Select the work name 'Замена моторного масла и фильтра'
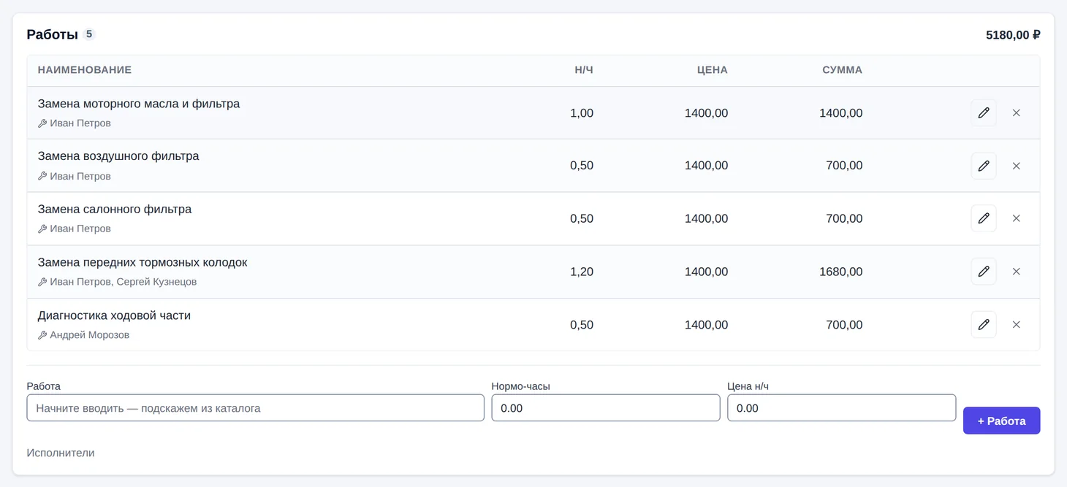The height and width of the screenshot is (487, 1067). [139, 104]
